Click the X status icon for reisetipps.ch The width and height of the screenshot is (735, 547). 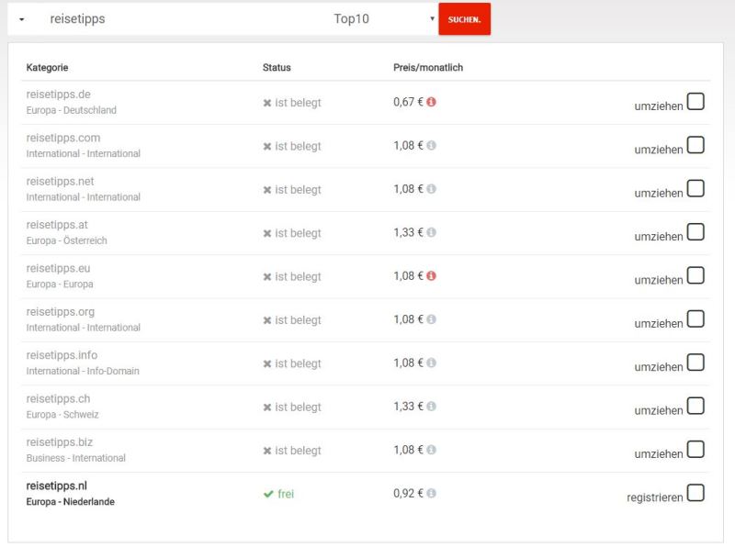pos(267,407)
